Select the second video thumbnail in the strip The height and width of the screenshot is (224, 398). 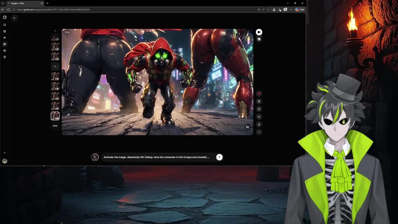[55, 47]
